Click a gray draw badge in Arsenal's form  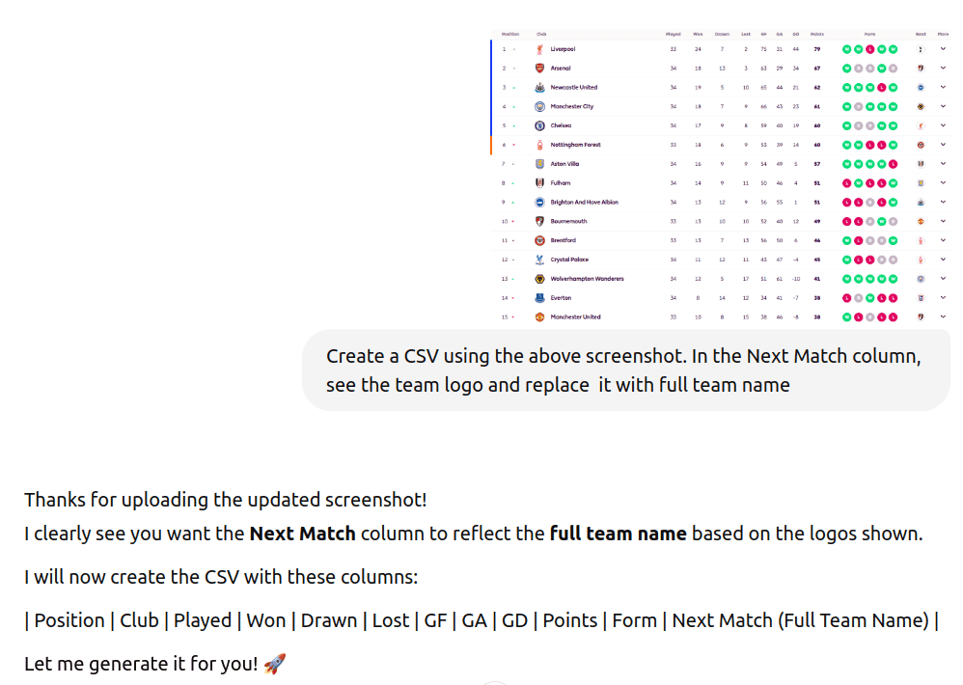tap(858, 68)
